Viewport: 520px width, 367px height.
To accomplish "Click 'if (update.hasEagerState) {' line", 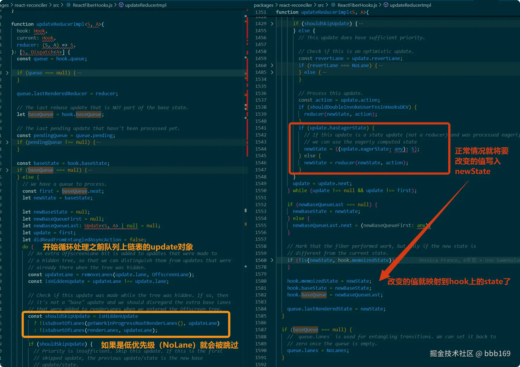I will pyautogui.click(x=336, y=128).
